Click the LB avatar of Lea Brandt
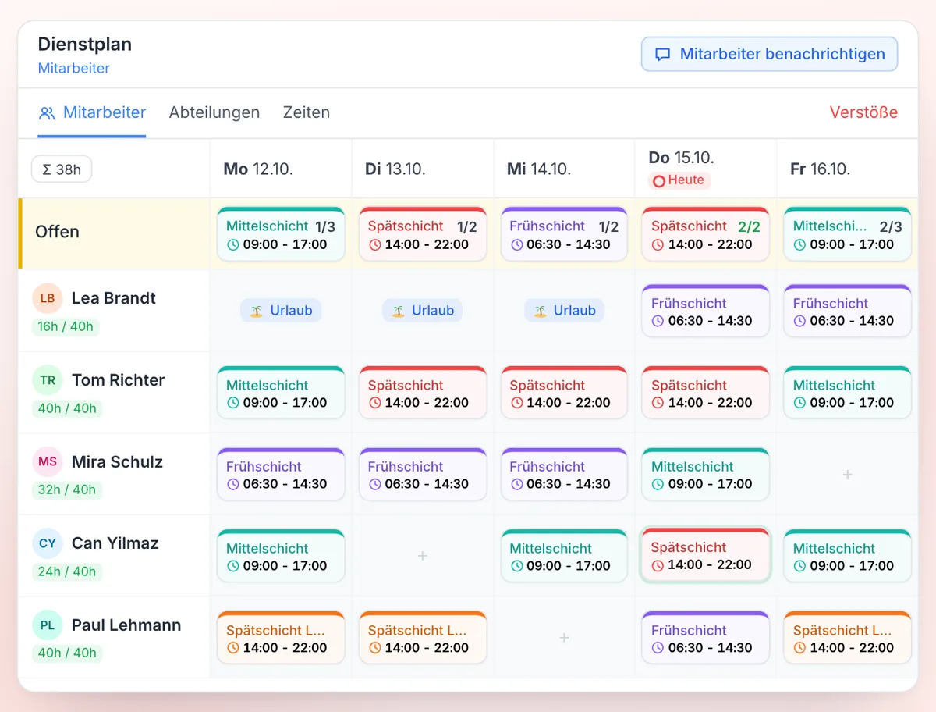 (x=48, y=298)
